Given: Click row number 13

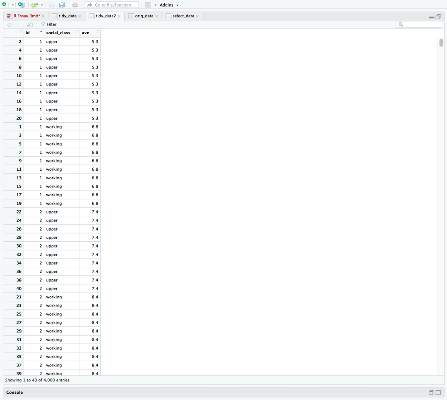Looking at the screenshot, I should 13,178.
